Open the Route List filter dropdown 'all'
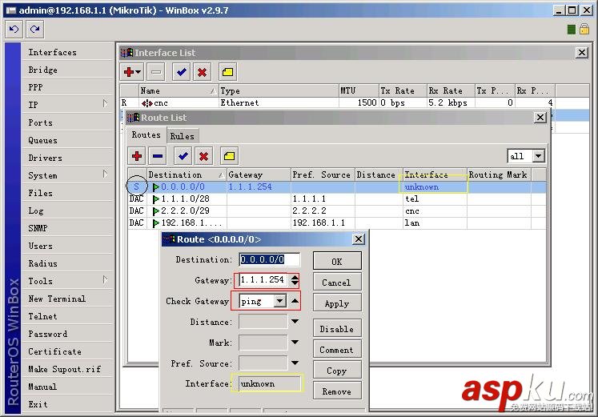 coord(538,156)
